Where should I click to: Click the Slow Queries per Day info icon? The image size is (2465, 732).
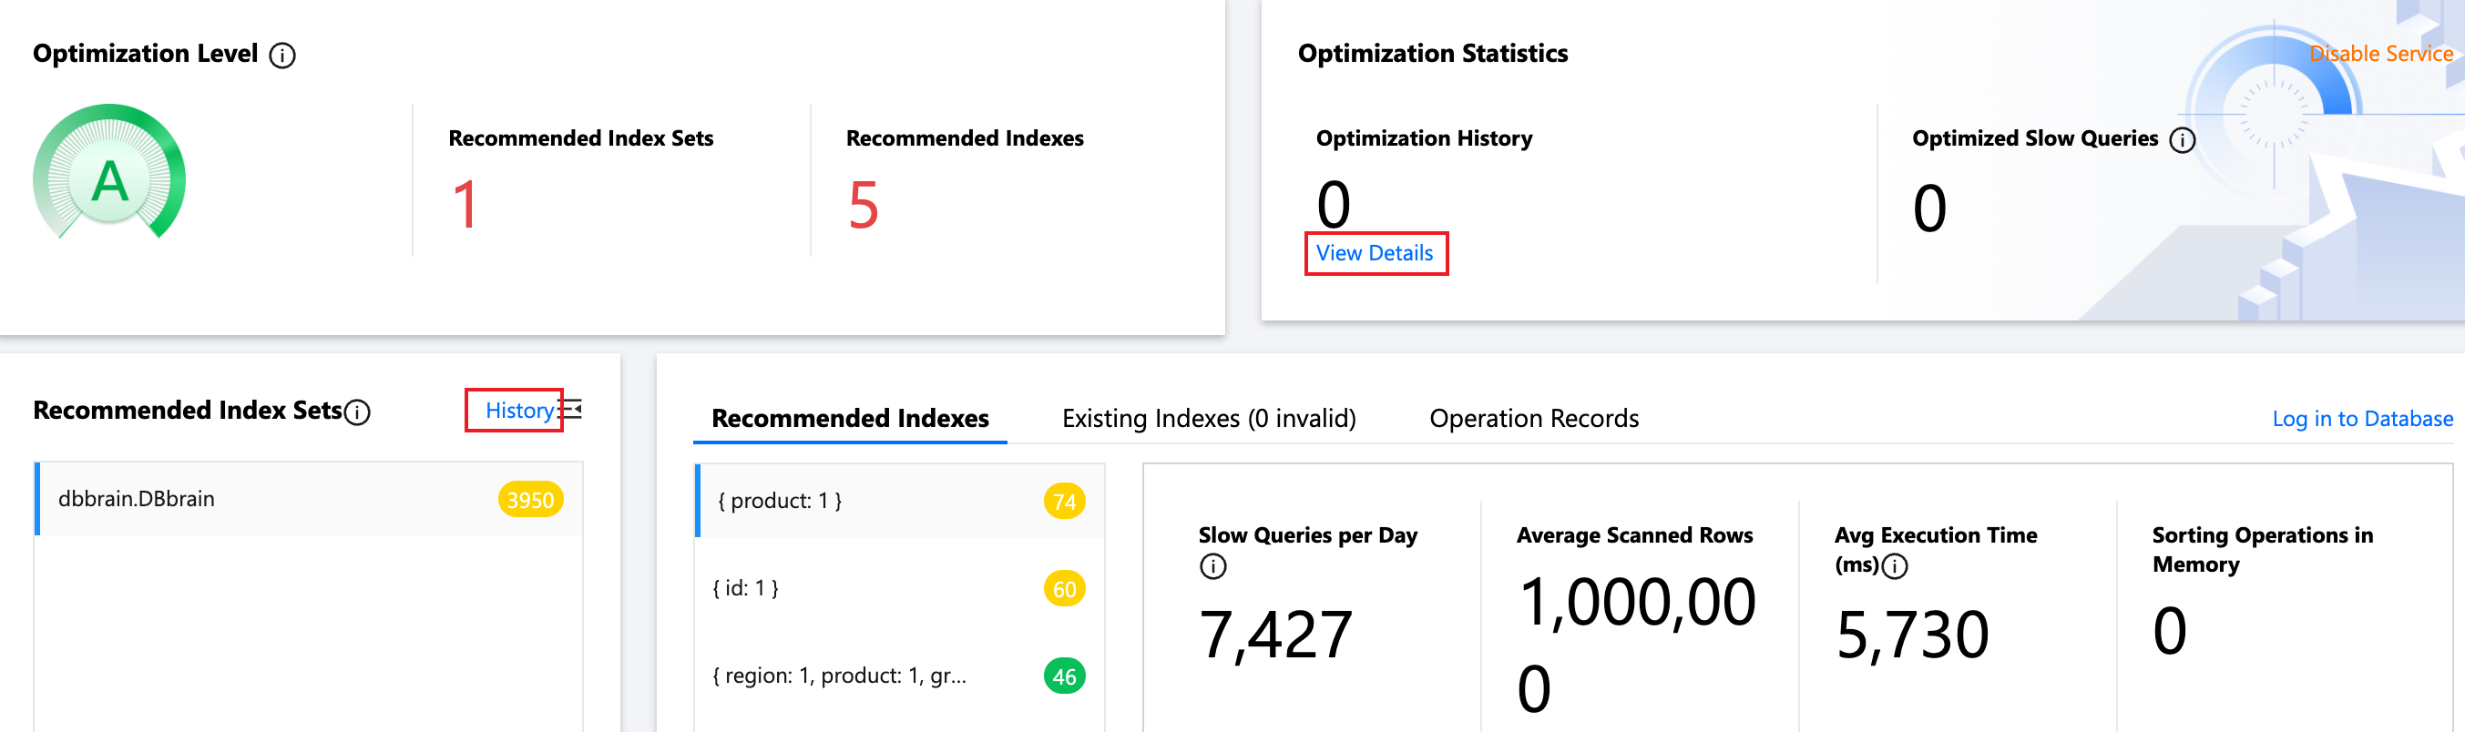coord(1212,566)
